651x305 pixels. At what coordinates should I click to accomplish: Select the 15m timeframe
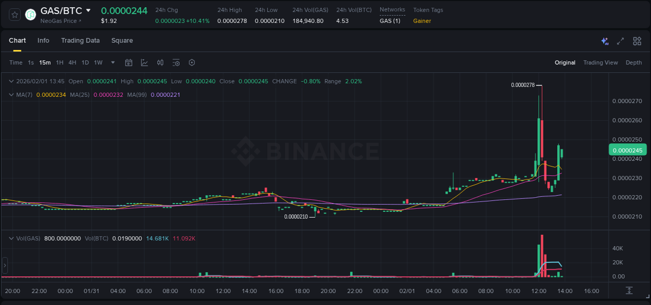coord(45,62)
